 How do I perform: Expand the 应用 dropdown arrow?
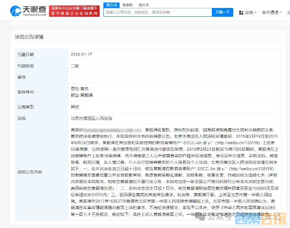[x=256, y=13]
